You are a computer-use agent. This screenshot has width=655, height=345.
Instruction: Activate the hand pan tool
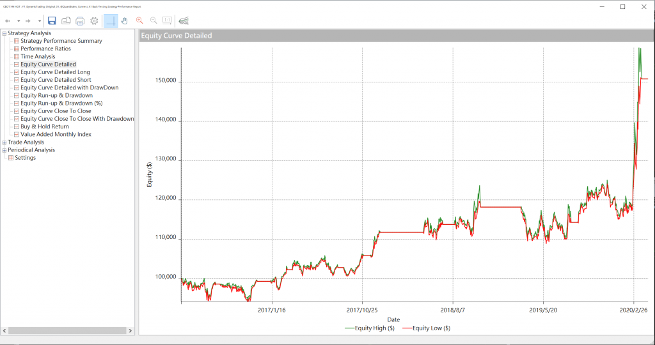coord(125,20)
